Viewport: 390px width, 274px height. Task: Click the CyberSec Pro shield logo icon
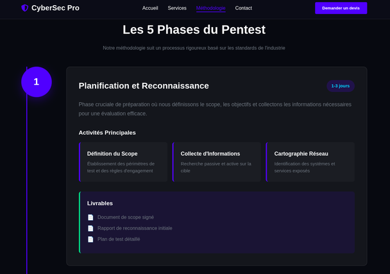(25, 8)
